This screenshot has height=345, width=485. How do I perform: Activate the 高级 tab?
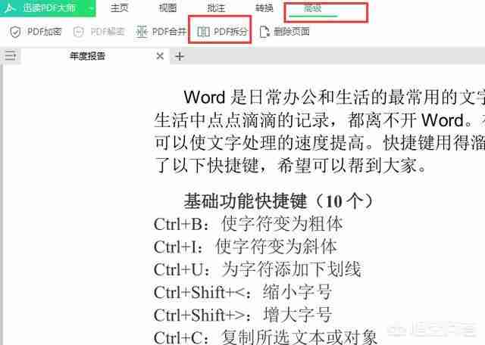pyautogui.click(x=312, y=8)
